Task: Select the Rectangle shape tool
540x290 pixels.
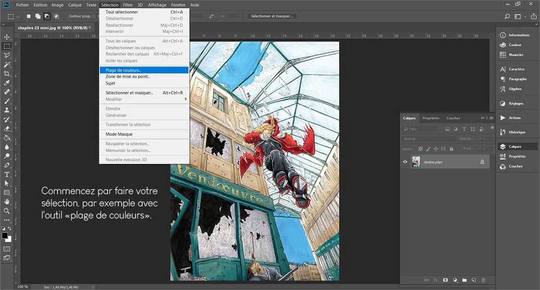Action: (x=7, y=193)
